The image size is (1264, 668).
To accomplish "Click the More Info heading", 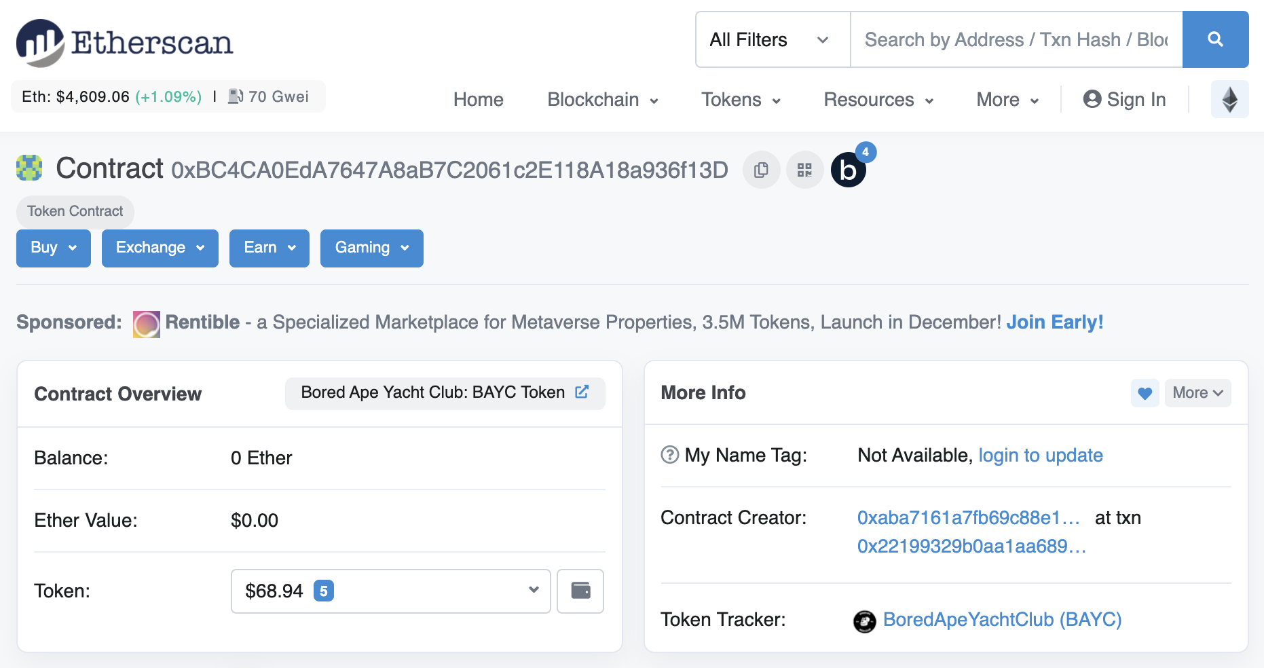I will (x=703, y=393).
